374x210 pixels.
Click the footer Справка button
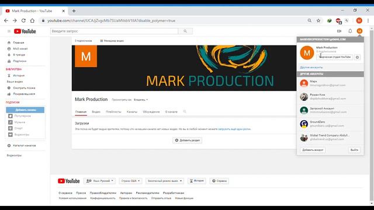click(220, 181)
